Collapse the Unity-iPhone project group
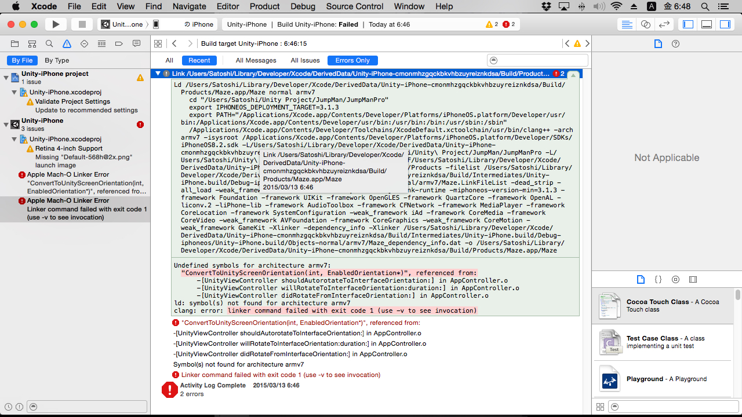The width and height of the screenshot is (742, 417). coord(6,78)
